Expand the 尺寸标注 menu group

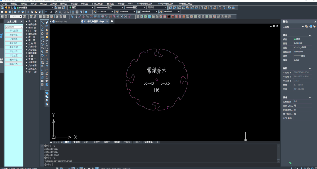[31, 49]
